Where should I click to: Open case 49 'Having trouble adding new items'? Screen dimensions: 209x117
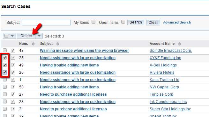pyautogui.click(x=69, y=65)
